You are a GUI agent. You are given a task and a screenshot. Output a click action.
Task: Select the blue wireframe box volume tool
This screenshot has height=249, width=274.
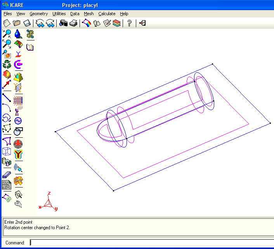(x=7, y=151)
